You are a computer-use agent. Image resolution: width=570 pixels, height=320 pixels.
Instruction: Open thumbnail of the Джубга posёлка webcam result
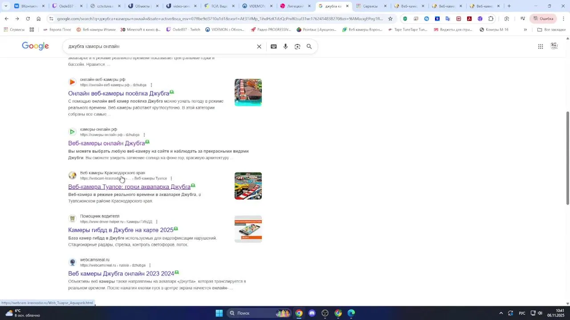248,92
